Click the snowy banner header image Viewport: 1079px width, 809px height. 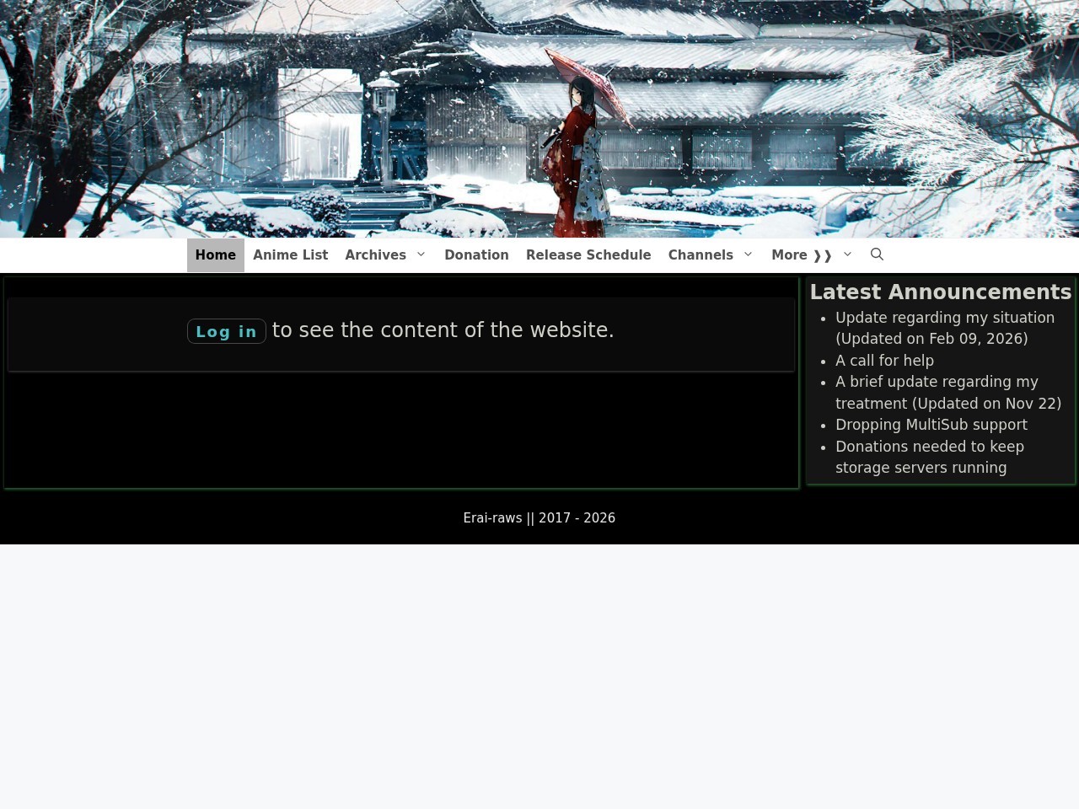tap(539, 118)
